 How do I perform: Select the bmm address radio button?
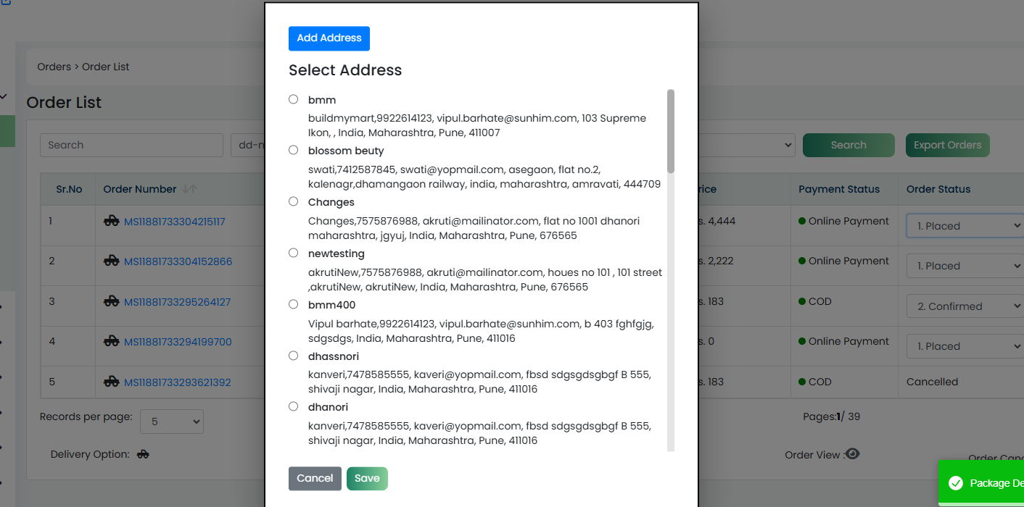click(x=293, y=99)
